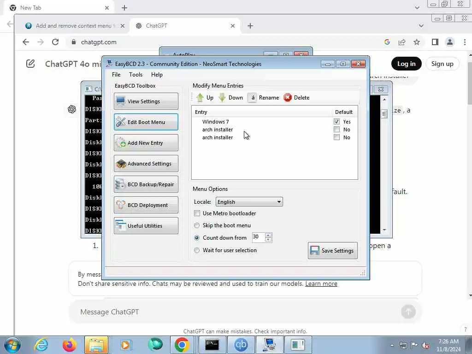This screenshot has height=354, width=472.
Task: Reload the chatgpt.com page
Action: pyautogui.click(x=55, y=42)
